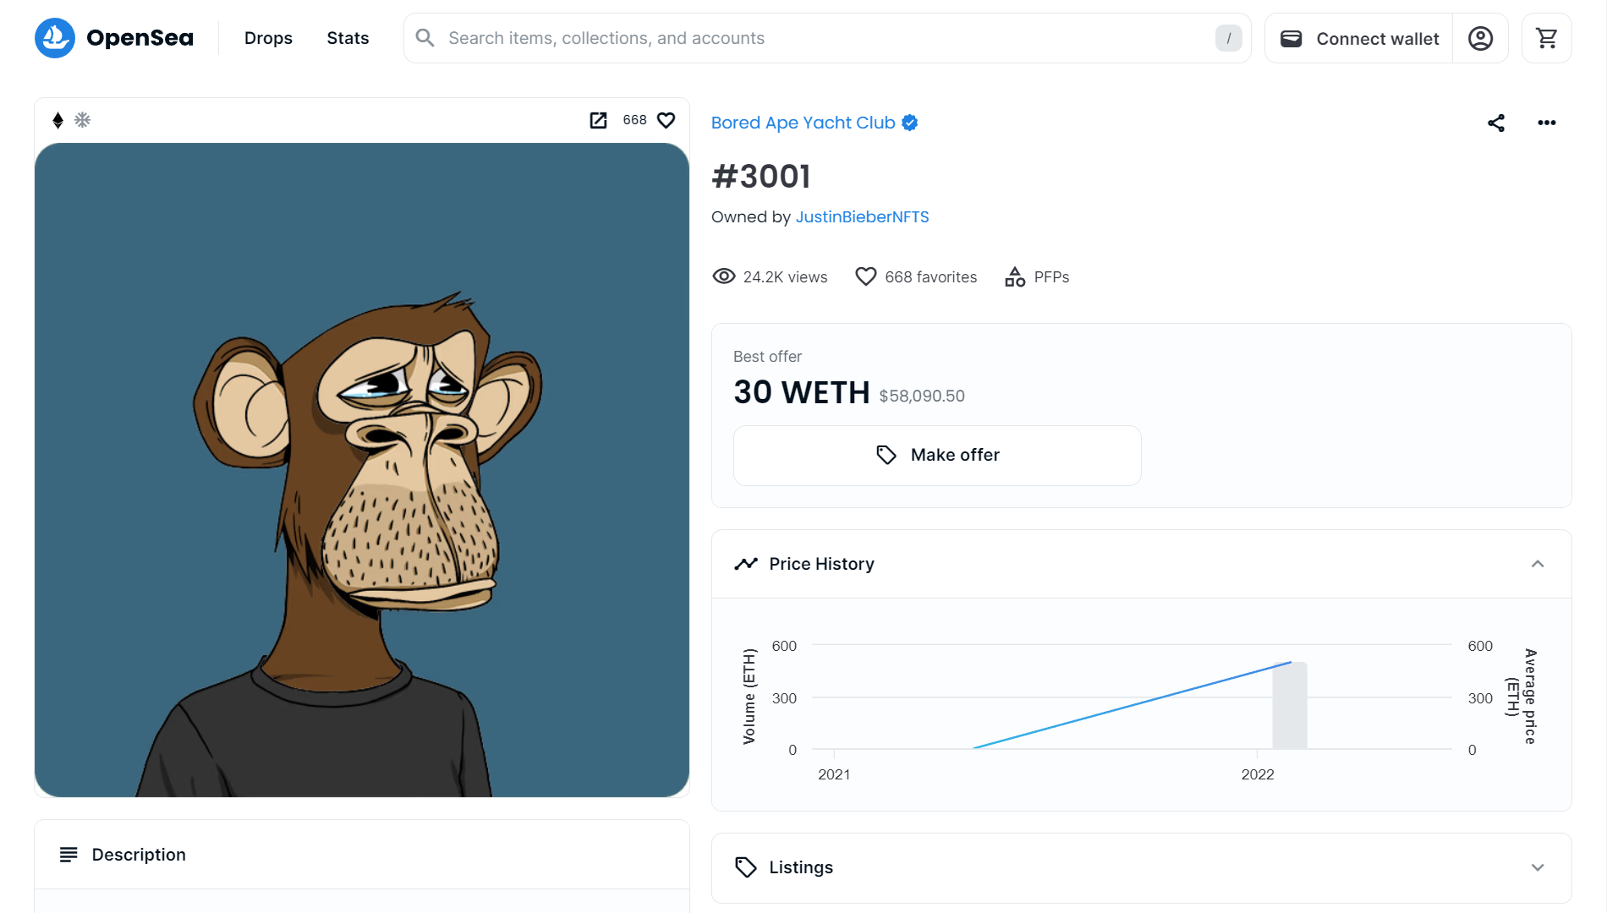Open original media via external-link icon
Image resolution: width=1607 pixels, height=913 pixels.
[598, 120]
